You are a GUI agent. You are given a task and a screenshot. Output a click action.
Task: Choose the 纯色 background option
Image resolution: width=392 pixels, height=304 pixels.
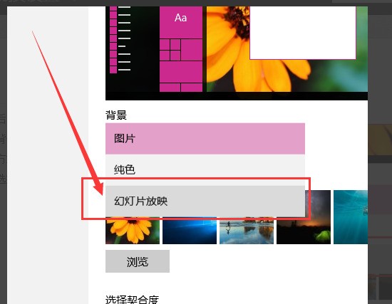205,170
